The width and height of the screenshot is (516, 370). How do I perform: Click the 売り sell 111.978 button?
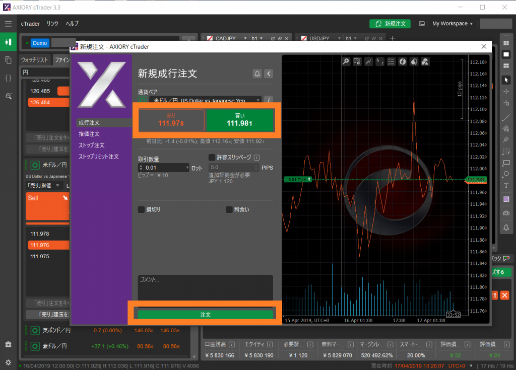coord(171,120)
